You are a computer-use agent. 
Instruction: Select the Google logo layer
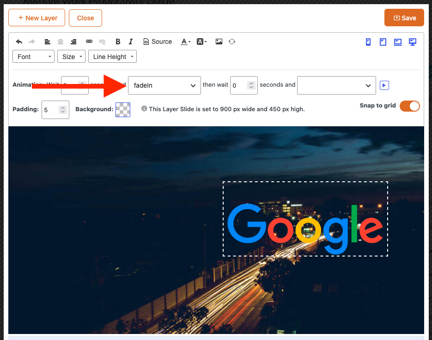point(305,219)
